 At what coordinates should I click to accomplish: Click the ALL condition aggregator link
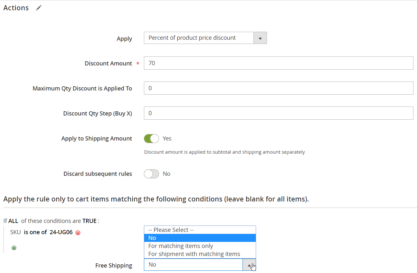point(13,221)
